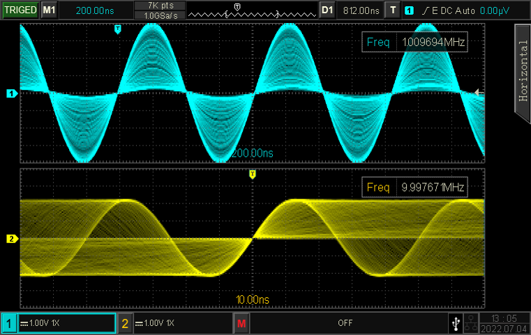Open the math OFF status panel
This screenshot has height=335, width=531.
tap(345, 324)
